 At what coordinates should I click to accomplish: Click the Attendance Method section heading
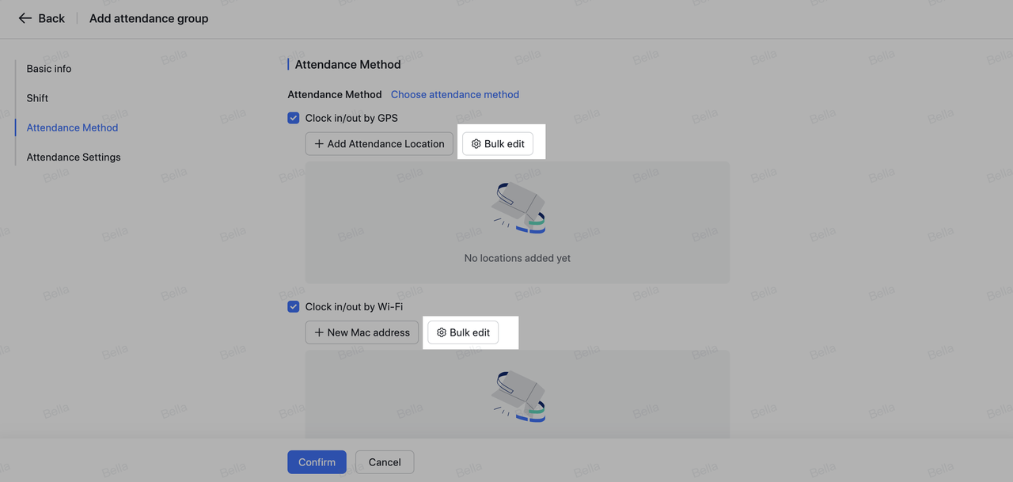point(347,64)
